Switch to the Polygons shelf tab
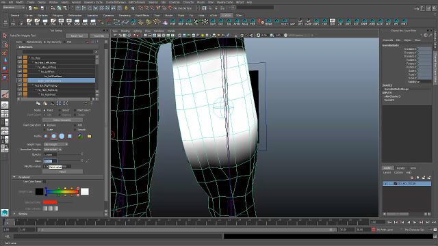The image size is (438, 246). [x=57, y=16]
